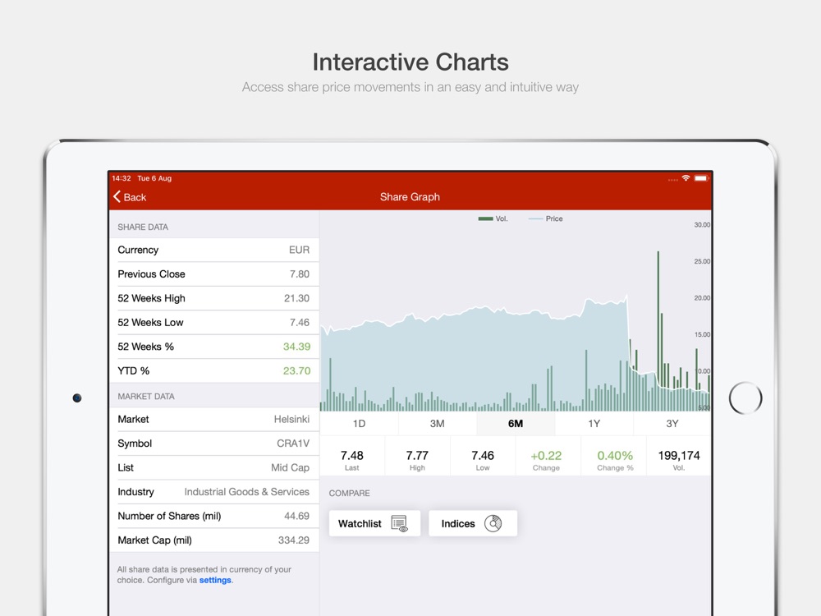Switch chart to 1D range
Screen dimensions: 821x616
pyautogui.click(x=360, y=424)
